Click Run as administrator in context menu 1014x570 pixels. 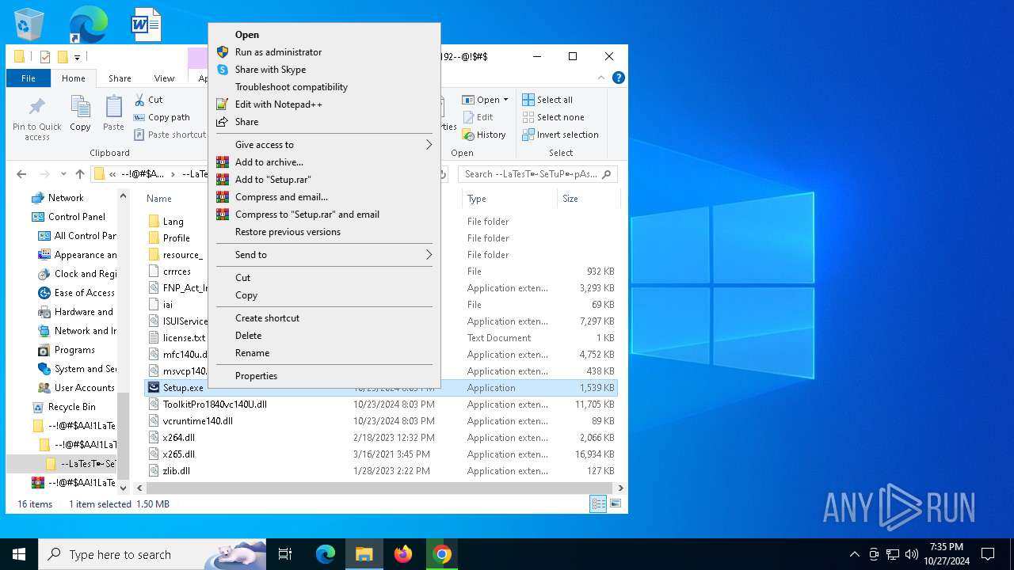pos(278,52)
